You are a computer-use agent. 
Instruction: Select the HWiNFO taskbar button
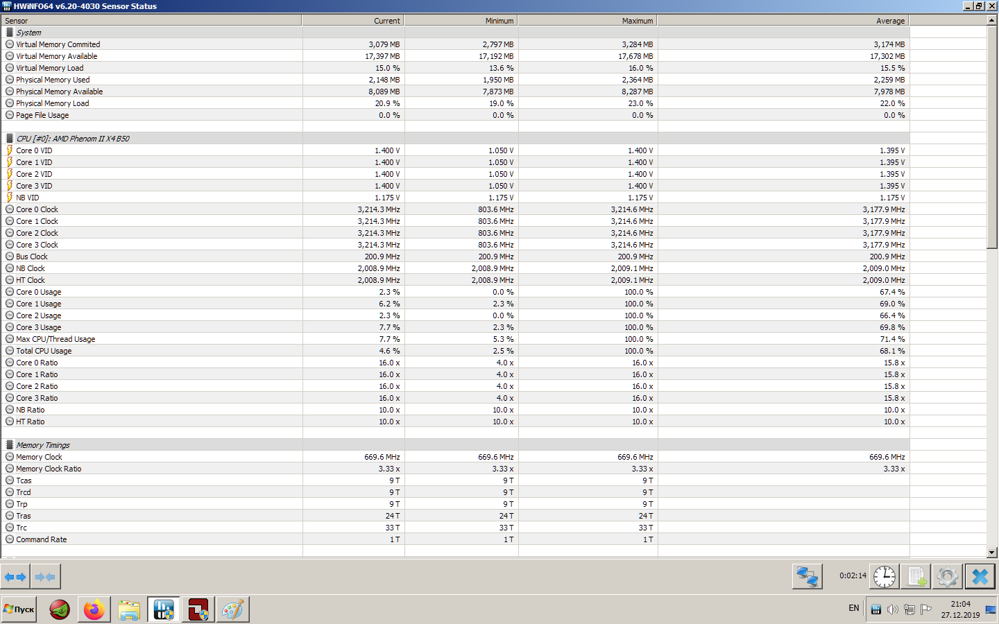pyautogui.click(x=164, y=609)
